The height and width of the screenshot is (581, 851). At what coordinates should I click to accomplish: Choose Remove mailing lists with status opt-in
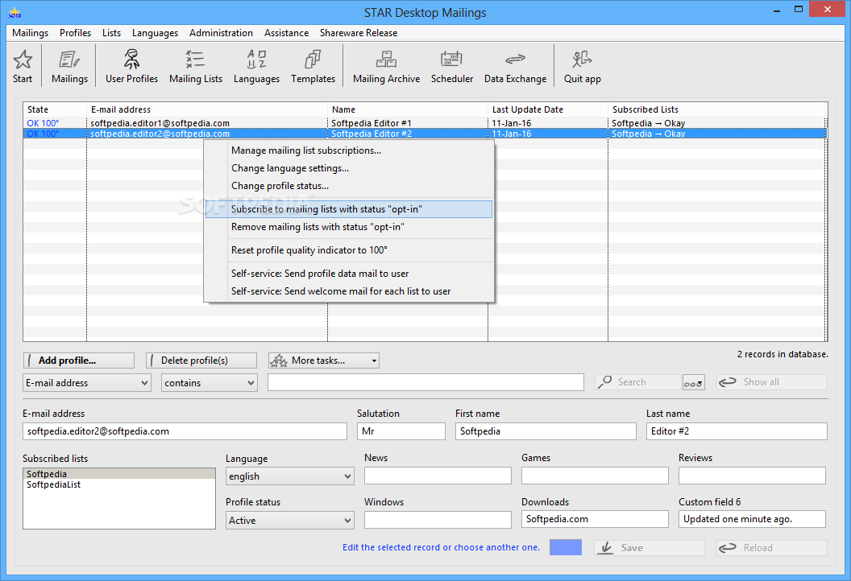tap(348, 227)
